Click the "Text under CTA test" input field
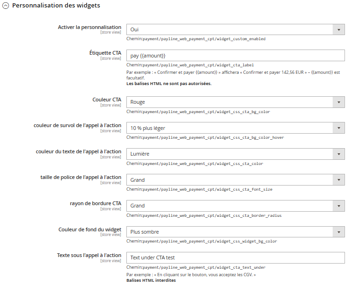Screen dimensions: 352x286 (235, 257)
